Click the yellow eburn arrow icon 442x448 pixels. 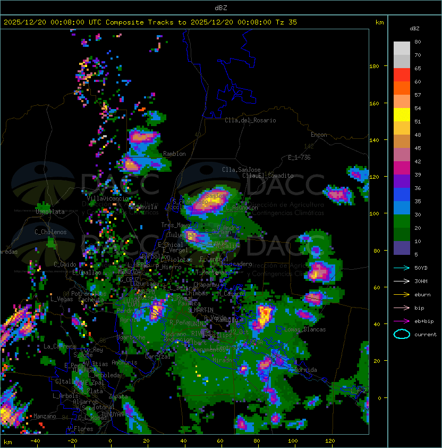402,294
